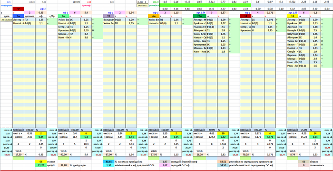Select the "5,311" value in the top row
Screen dimensions: 333x171
[212, 2]
